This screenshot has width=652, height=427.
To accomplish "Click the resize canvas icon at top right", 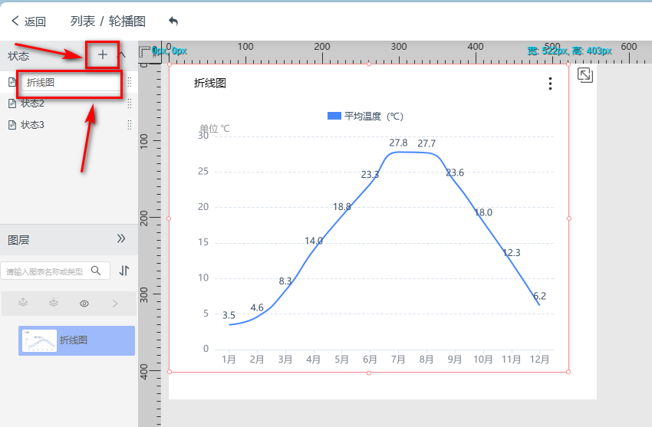I will [584, 75].
